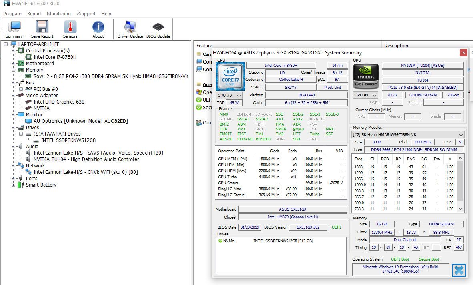
Task: Select the Ports plug icon
Action: pos(21,178)
